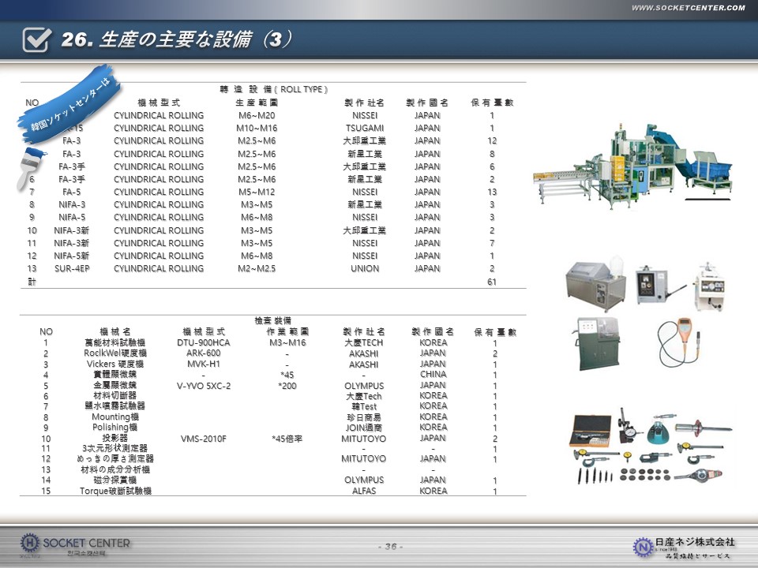Select the DTU-900HCA model cell
The width and height of the screenshot is (758, 568).
204,343
